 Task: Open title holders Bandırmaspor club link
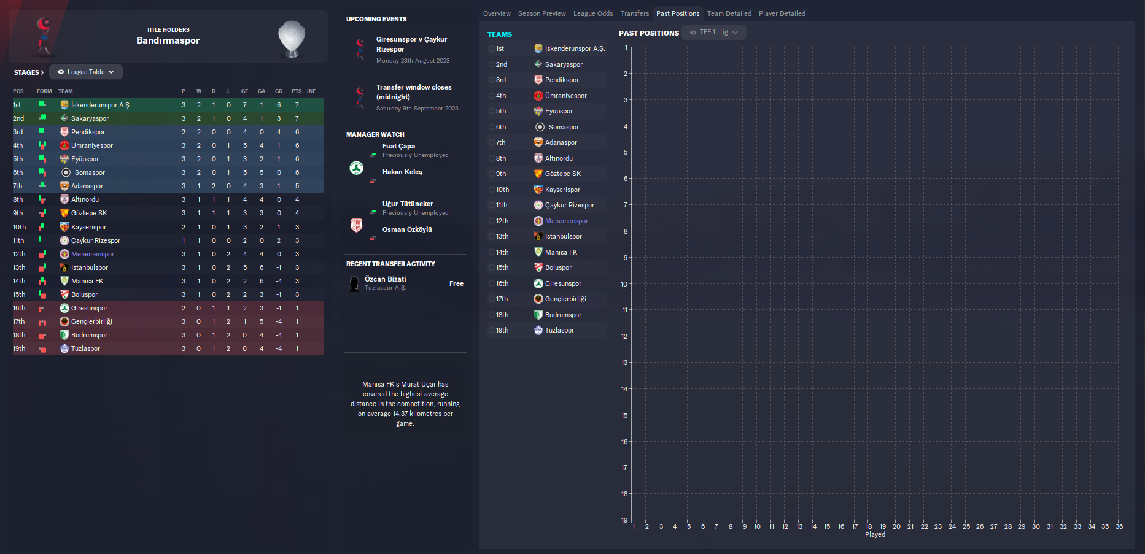point(168,40)
